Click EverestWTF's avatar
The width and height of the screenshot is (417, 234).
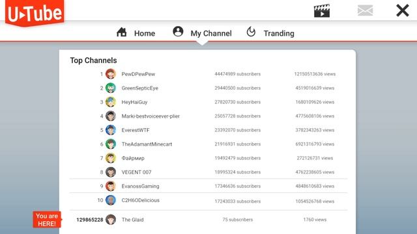click(x=111, y=130)
